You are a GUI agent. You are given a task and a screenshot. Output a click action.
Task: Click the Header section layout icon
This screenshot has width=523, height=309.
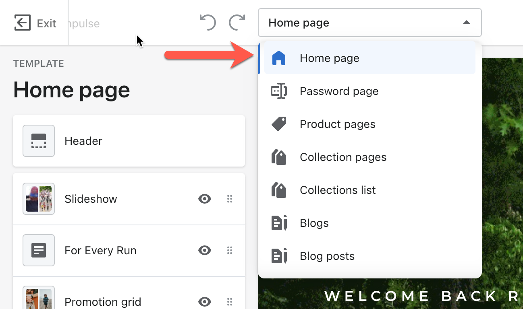(39, 141)
